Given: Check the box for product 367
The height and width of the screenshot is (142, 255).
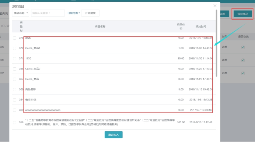Looking at the screenshot, I should click(15, 79).
